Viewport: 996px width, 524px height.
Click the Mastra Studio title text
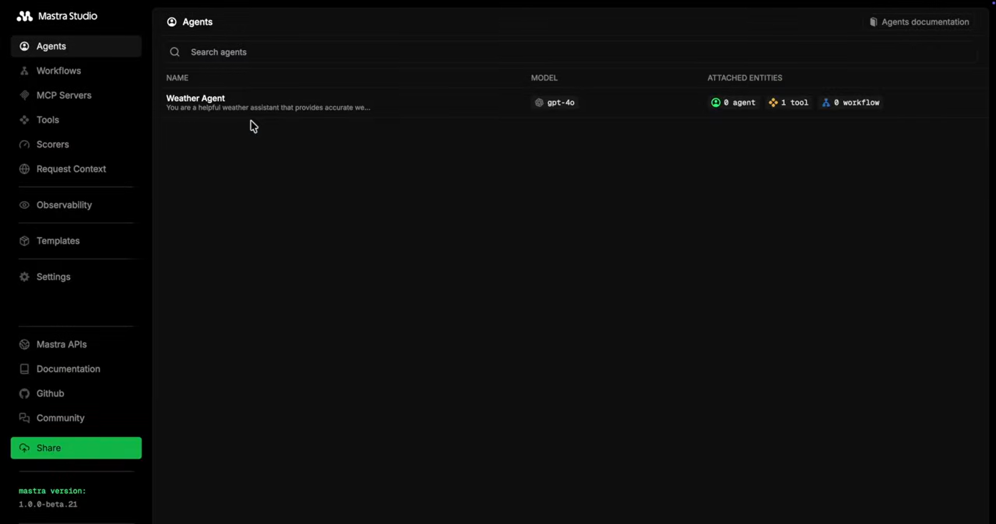pos(68,16)
